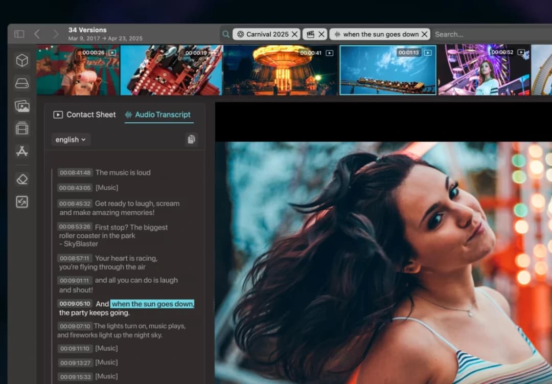Click video icon on 00:00:41 thumbnail
Screen dimensions: 552x384
330,53
